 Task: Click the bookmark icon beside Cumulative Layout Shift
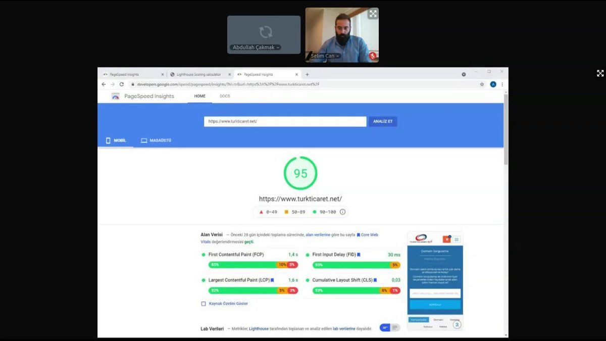click(x=375, y=280)
